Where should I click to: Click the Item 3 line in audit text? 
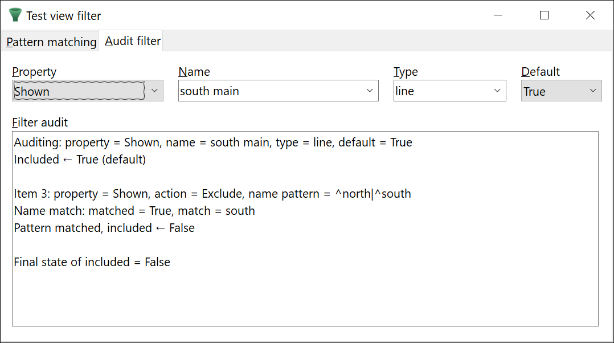pyautogui.click(x=212, y=194)
